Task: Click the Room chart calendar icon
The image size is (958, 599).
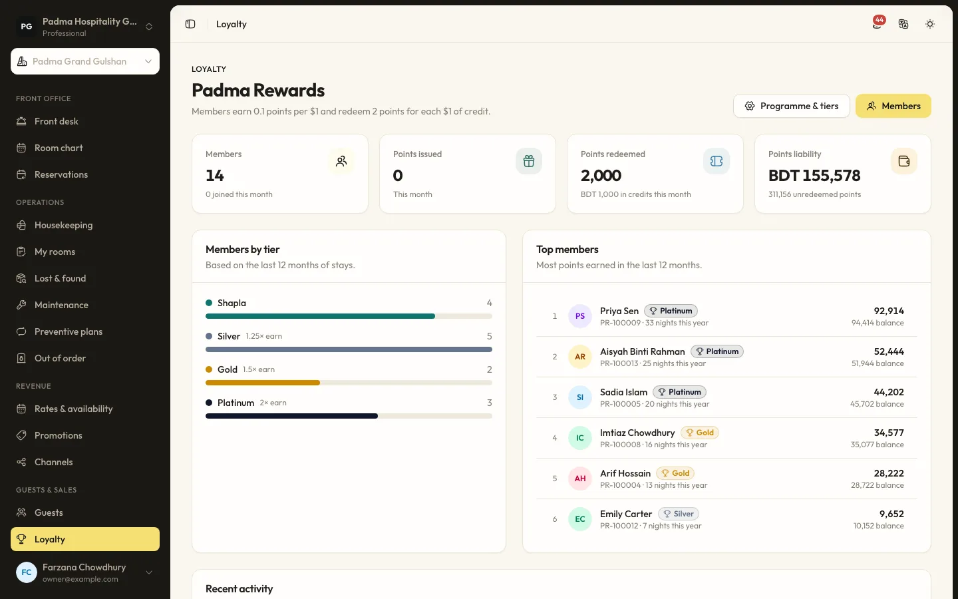Action: (21, 148)
